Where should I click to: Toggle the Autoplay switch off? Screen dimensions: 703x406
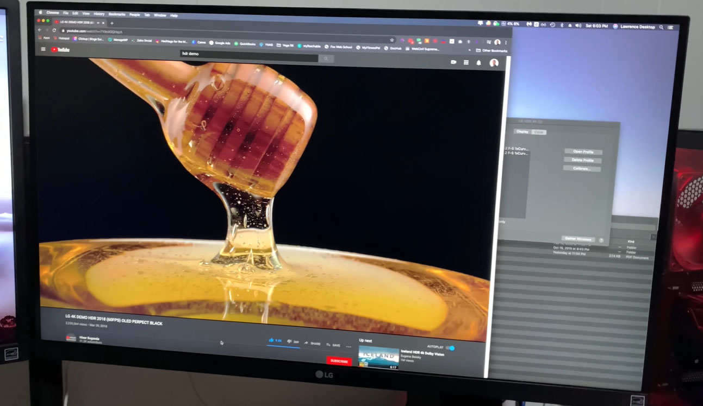[451, 348]
